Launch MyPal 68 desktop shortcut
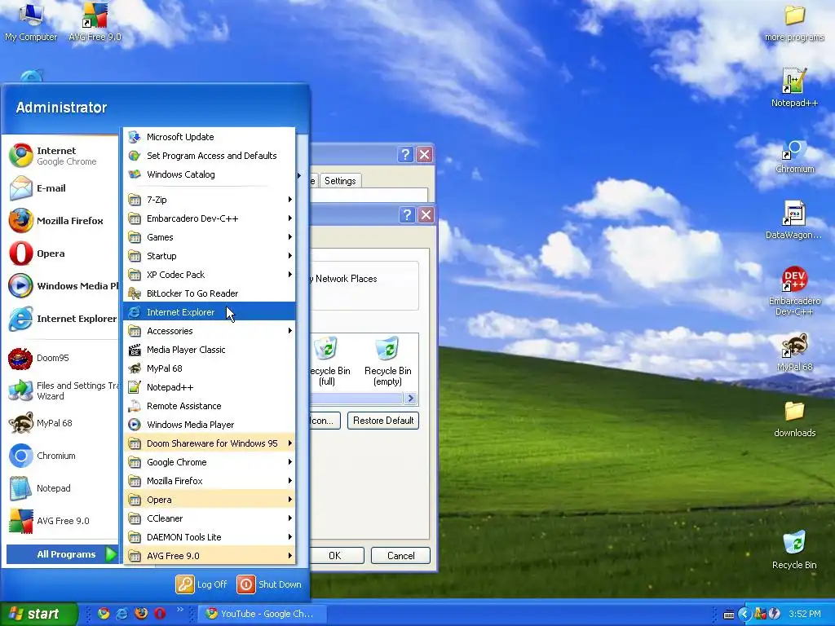Image resolution: width=835 pixels, height=626 pixels. pos(794,352)
